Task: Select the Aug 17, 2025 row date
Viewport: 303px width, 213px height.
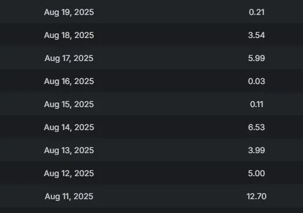Action: point(69,58)
